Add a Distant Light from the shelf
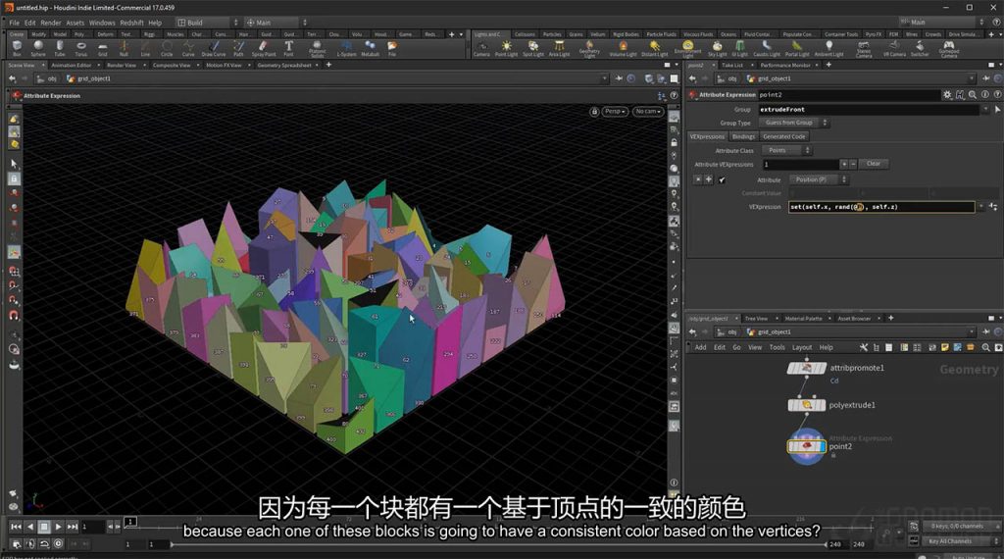The image size is (1004, 559). pyautogui.click(x=654, y=48)
